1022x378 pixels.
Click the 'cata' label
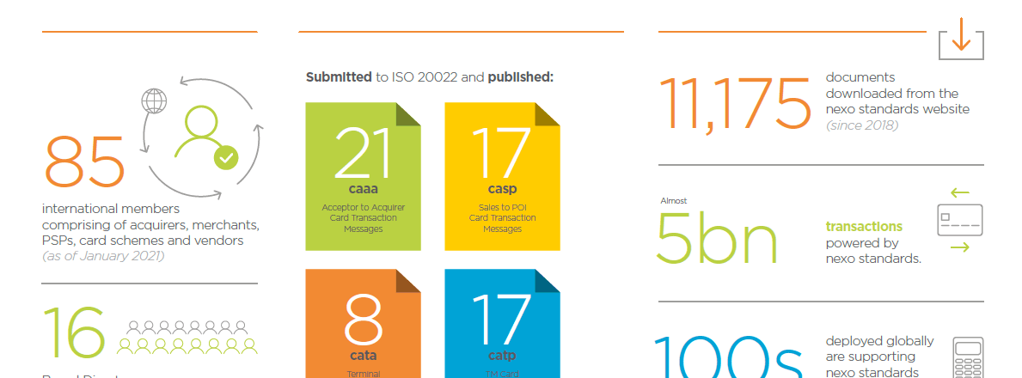pyautogui.click(x=363, y=356)
